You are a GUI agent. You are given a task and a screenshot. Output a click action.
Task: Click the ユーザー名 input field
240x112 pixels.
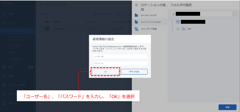[120, 56]
